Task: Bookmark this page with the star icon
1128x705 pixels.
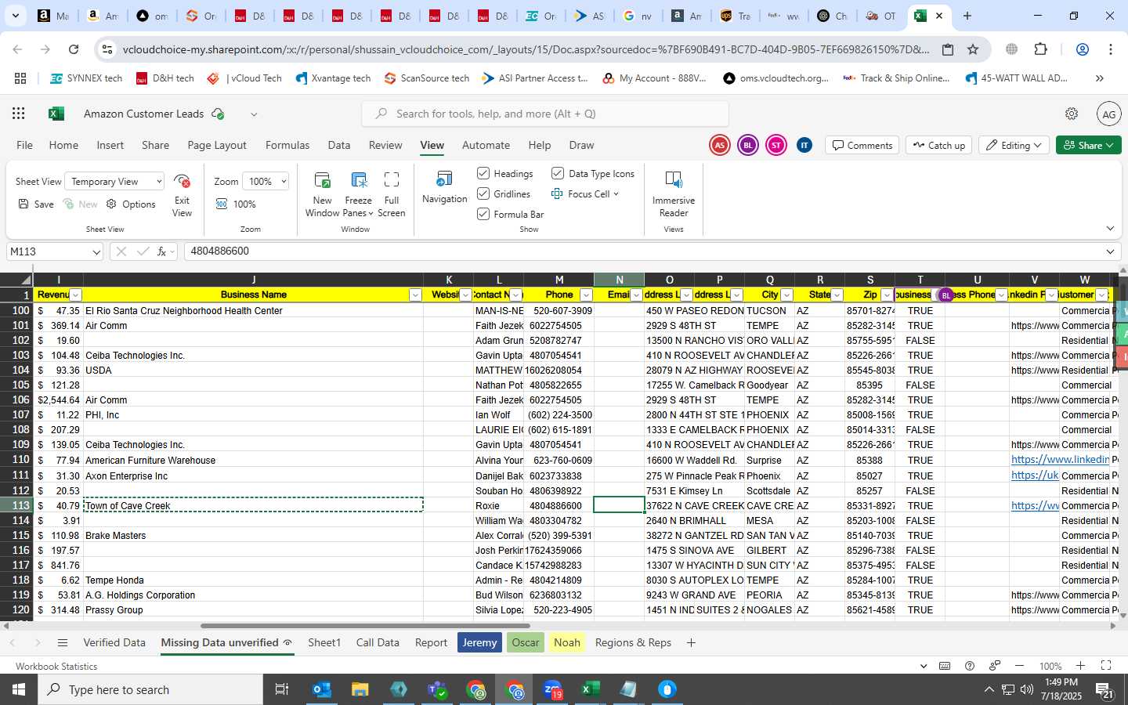Action: [973, 49]
